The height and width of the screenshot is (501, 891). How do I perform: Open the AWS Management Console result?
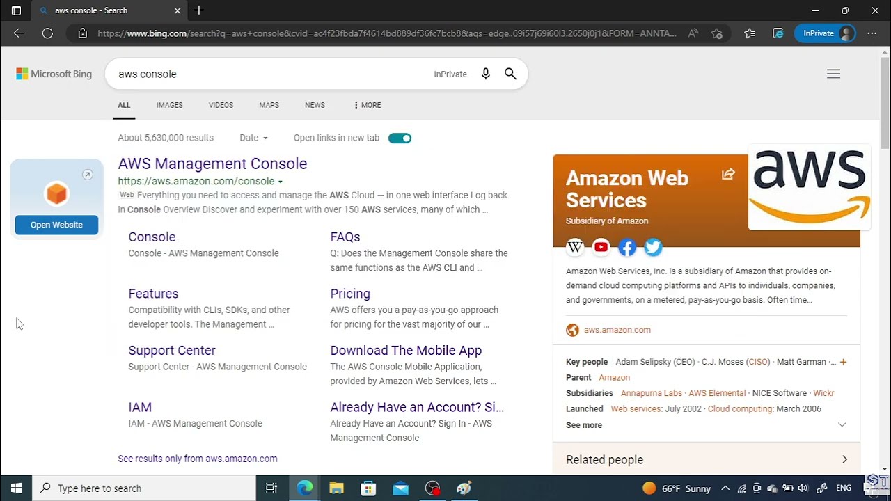pyautogui.click(x=212, y=164)
